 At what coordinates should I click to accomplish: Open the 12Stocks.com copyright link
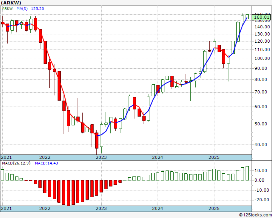(x=255, y=215)
